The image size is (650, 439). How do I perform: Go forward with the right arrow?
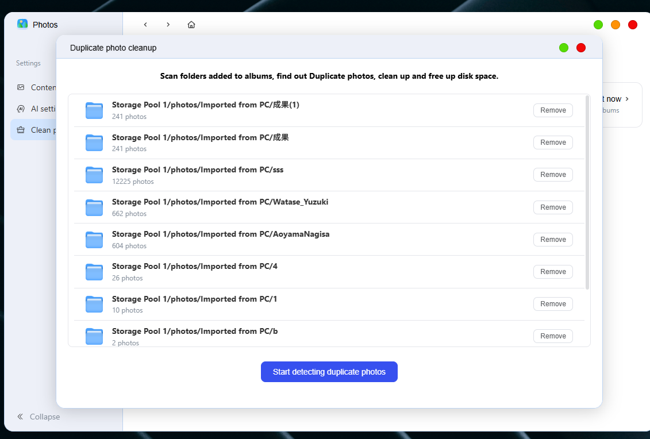(168, 25)
